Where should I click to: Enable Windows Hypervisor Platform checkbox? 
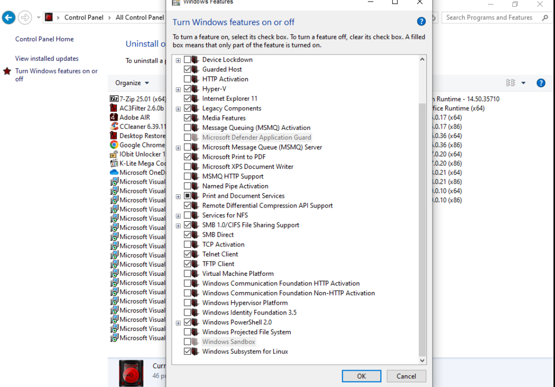pos(187,303)
